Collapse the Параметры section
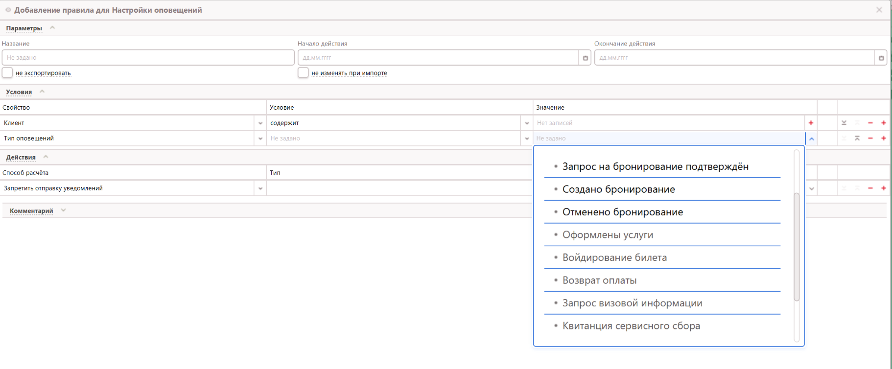Image resolution: width=892 pixels, height=369 pixels. point(52,28)
